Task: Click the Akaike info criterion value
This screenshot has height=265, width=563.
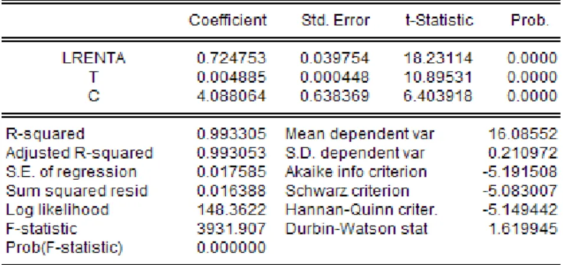Action: (520, 172)
